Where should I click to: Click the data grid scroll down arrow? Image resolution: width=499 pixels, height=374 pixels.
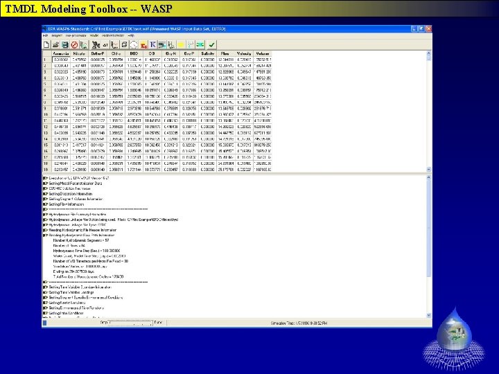tap(429, 170)
